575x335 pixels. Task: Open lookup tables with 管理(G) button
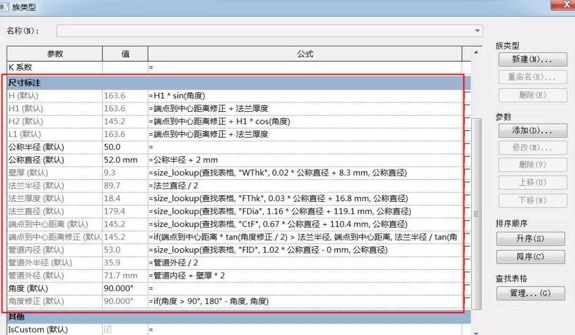point(532,293)
